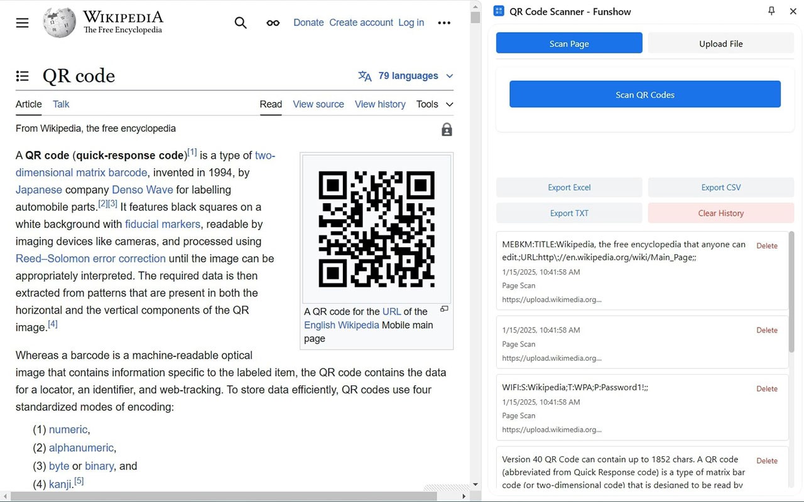The height and width of the screenshot is (502, 804).
Task: Click the scan history list scrollbar
Action: tap(791, 292)
